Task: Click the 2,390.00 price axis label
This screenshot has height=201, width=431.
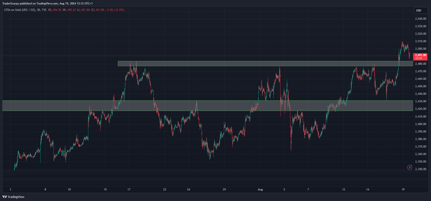Action: click(420, 131)
